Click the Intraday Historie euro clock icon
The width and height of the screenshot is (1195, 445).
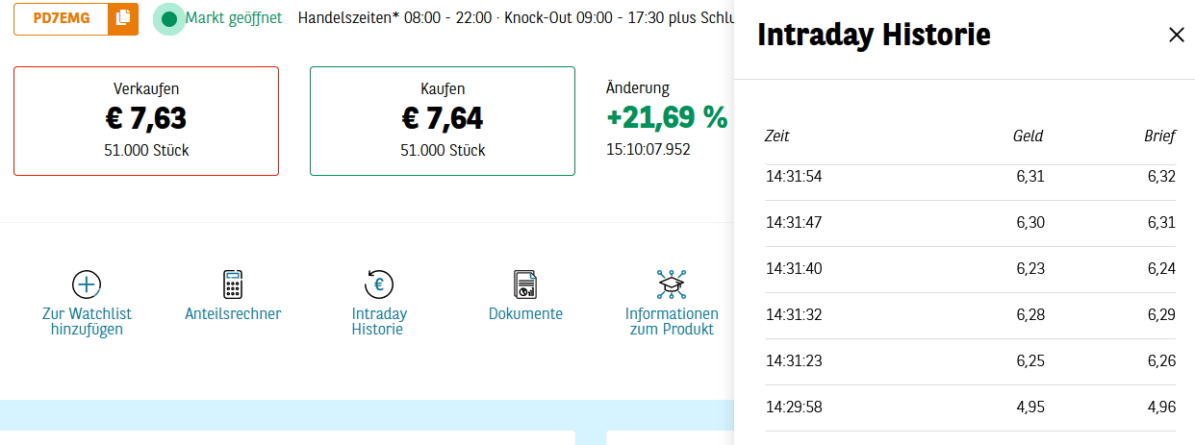379,284
